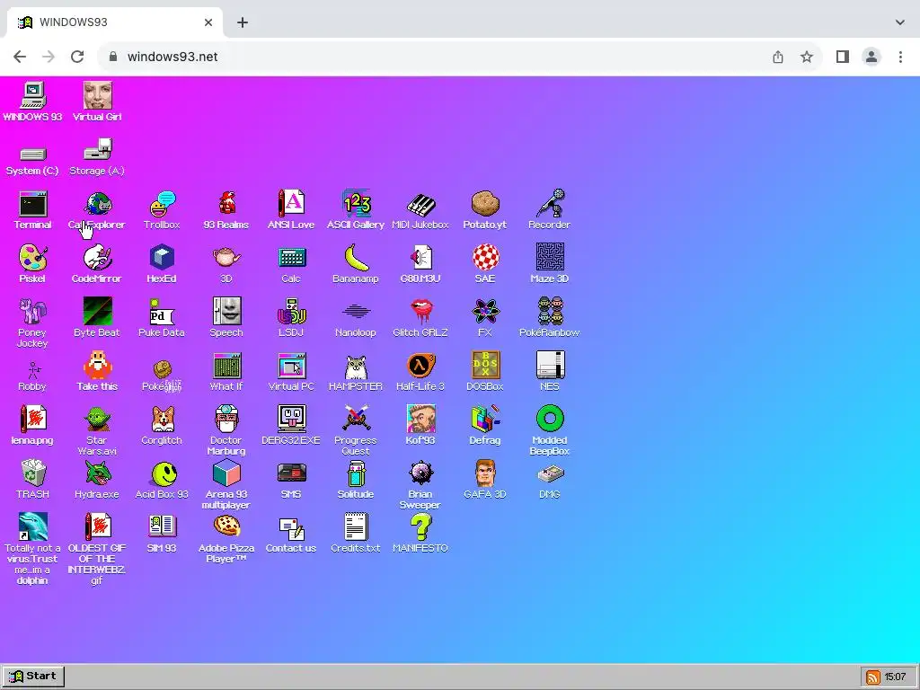Viewport: 920px width, 690px height.
Task: Open the Maze 3D icon
Action: coord(550,258)
